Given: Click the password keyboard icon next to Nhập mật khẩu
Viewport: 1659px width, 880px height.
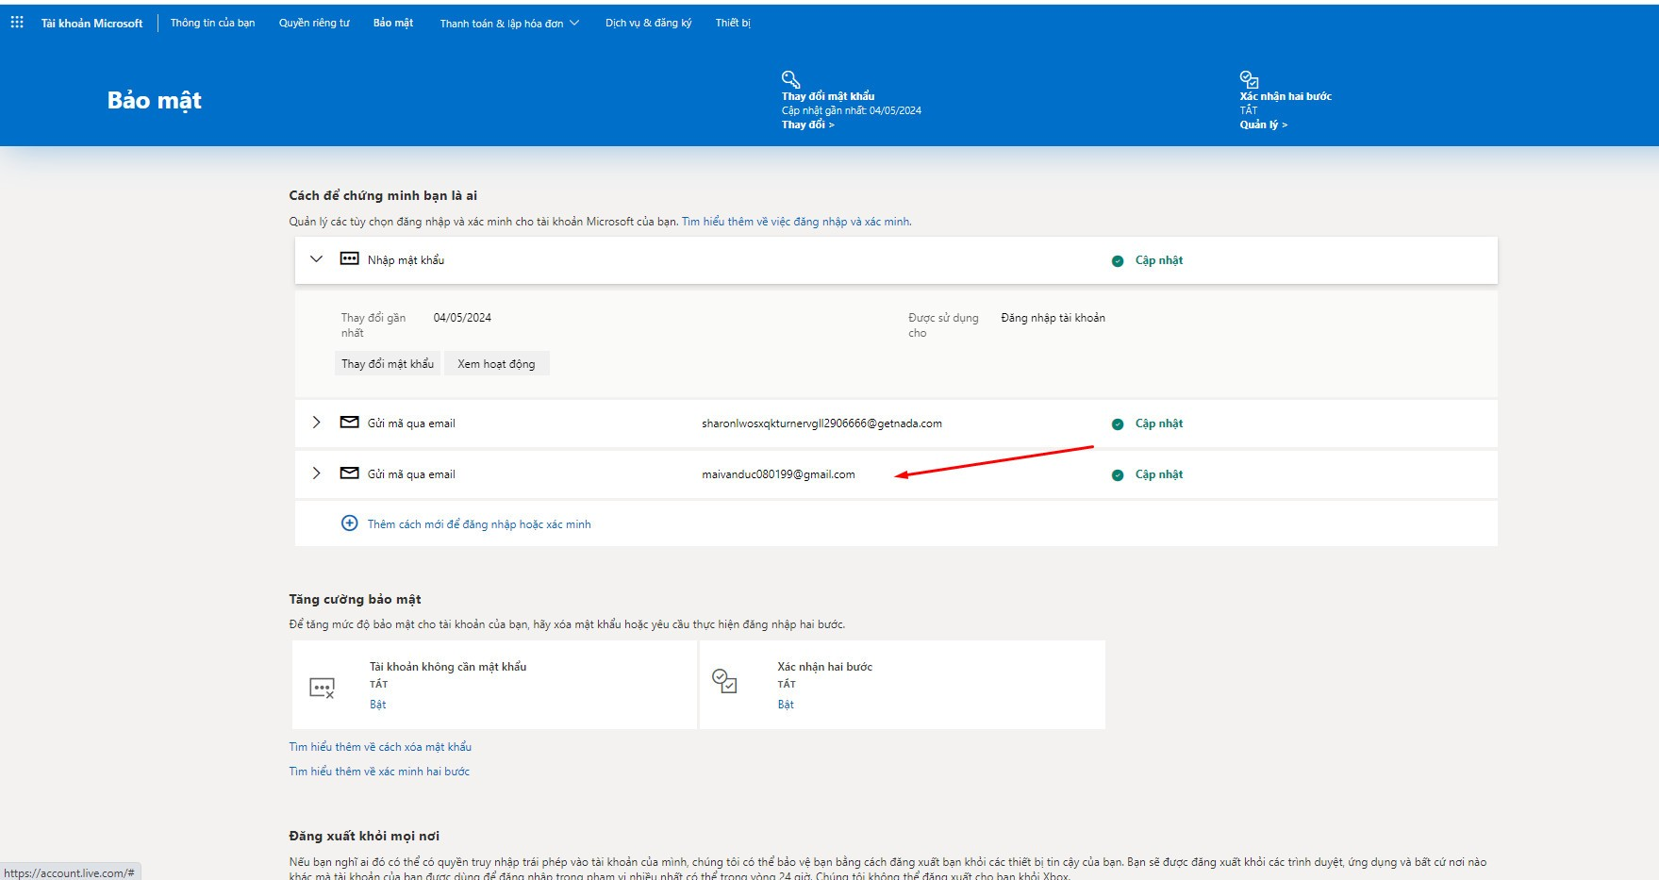Looking at the screenshot, I should click(349, 259).
